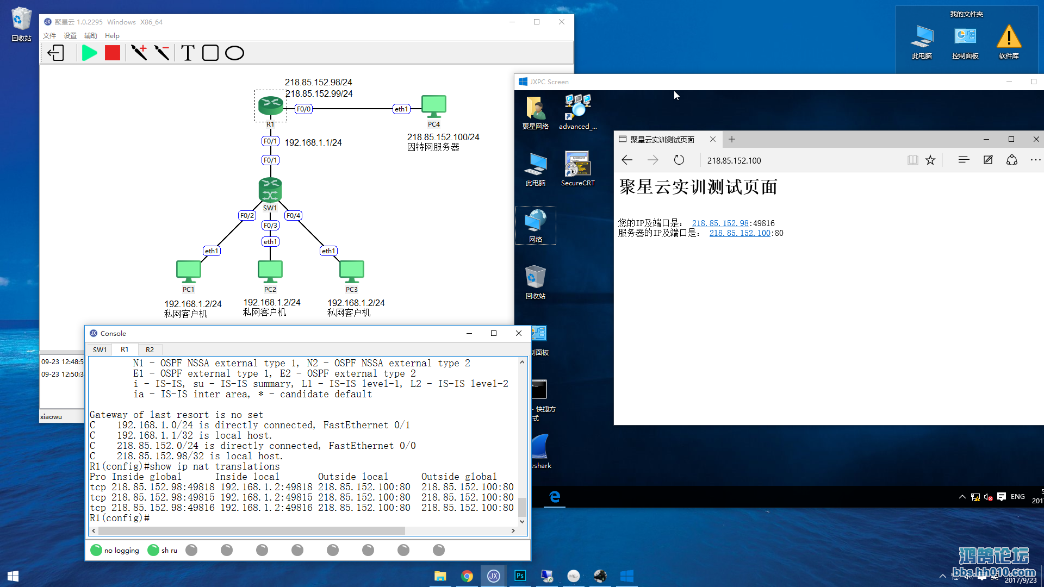Image resolution: width=1044 pixels, height=587 pixels.
Task: Open the Edge Hub icon
Action: tap(964, 160)
